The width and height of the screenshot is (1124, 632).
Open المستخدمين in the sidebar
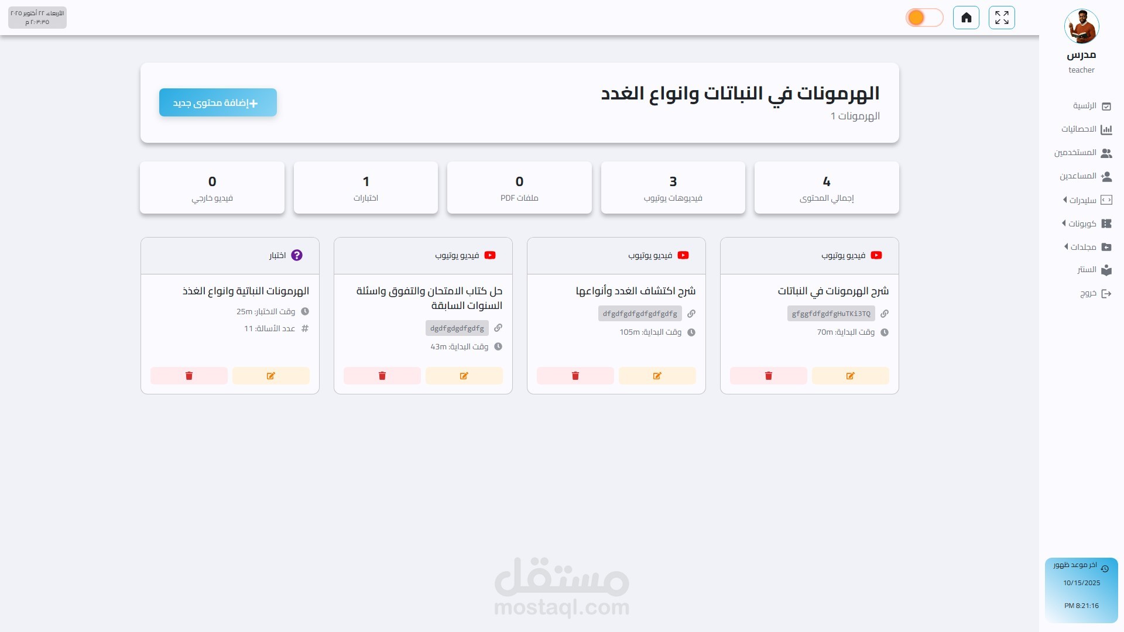(x=1075, y=153)
